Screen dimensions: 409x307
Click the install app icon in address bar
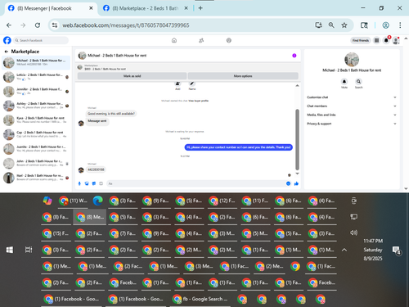point(318,25)
